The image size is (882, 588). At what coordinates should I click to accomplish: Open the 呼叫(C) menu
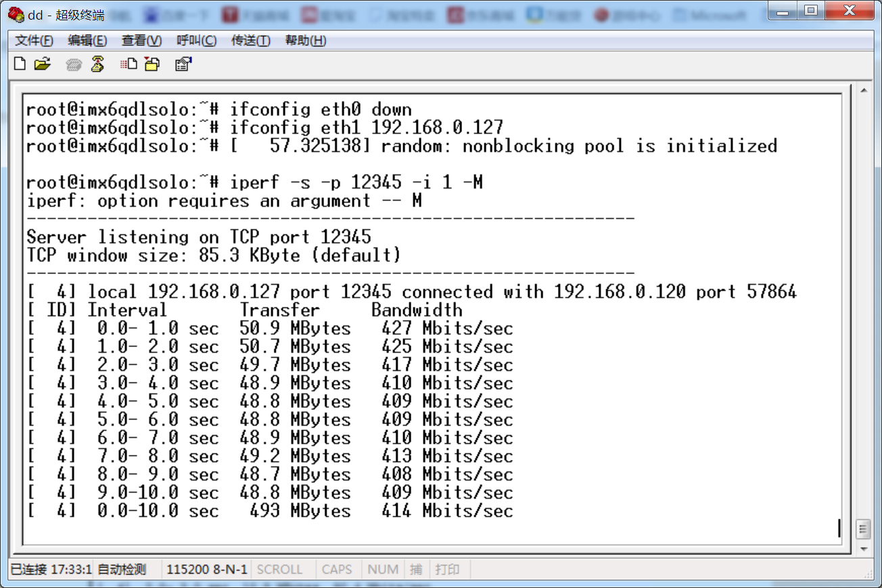[197, 41]
